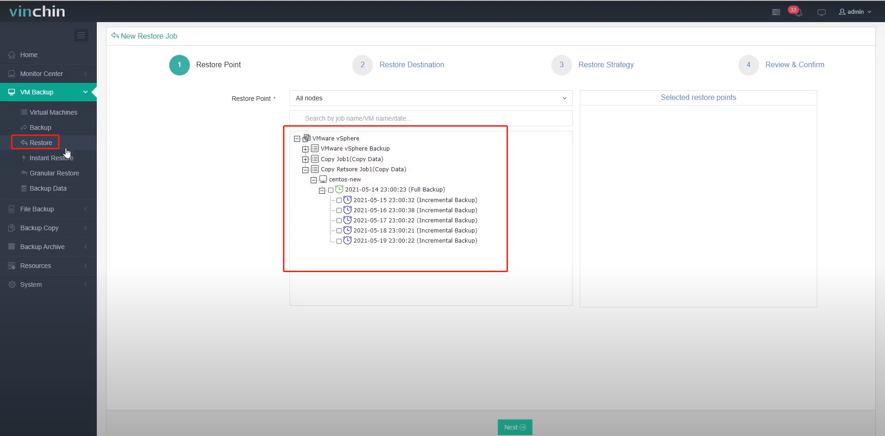Check the 2021-05-14 Full Backup checkbox

(330, 190)
